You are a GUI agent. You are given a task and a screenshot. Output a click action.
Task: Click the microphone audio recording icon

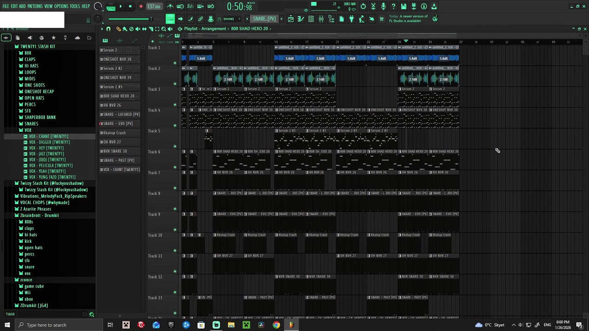(383, 6)
